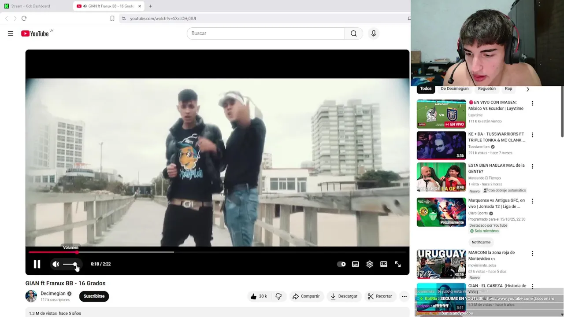Dislike the video with thumbs down
The width and height of the screenshot is (564, 317).
pos(278,296)
